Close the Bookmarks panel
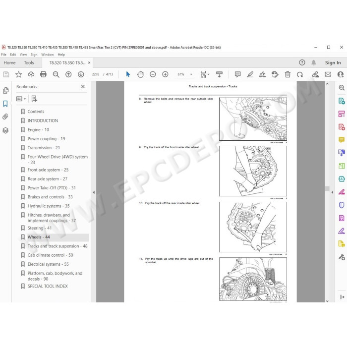Viewport: 347px width, 347px height. pyautogui.click(x=83, y=87)
